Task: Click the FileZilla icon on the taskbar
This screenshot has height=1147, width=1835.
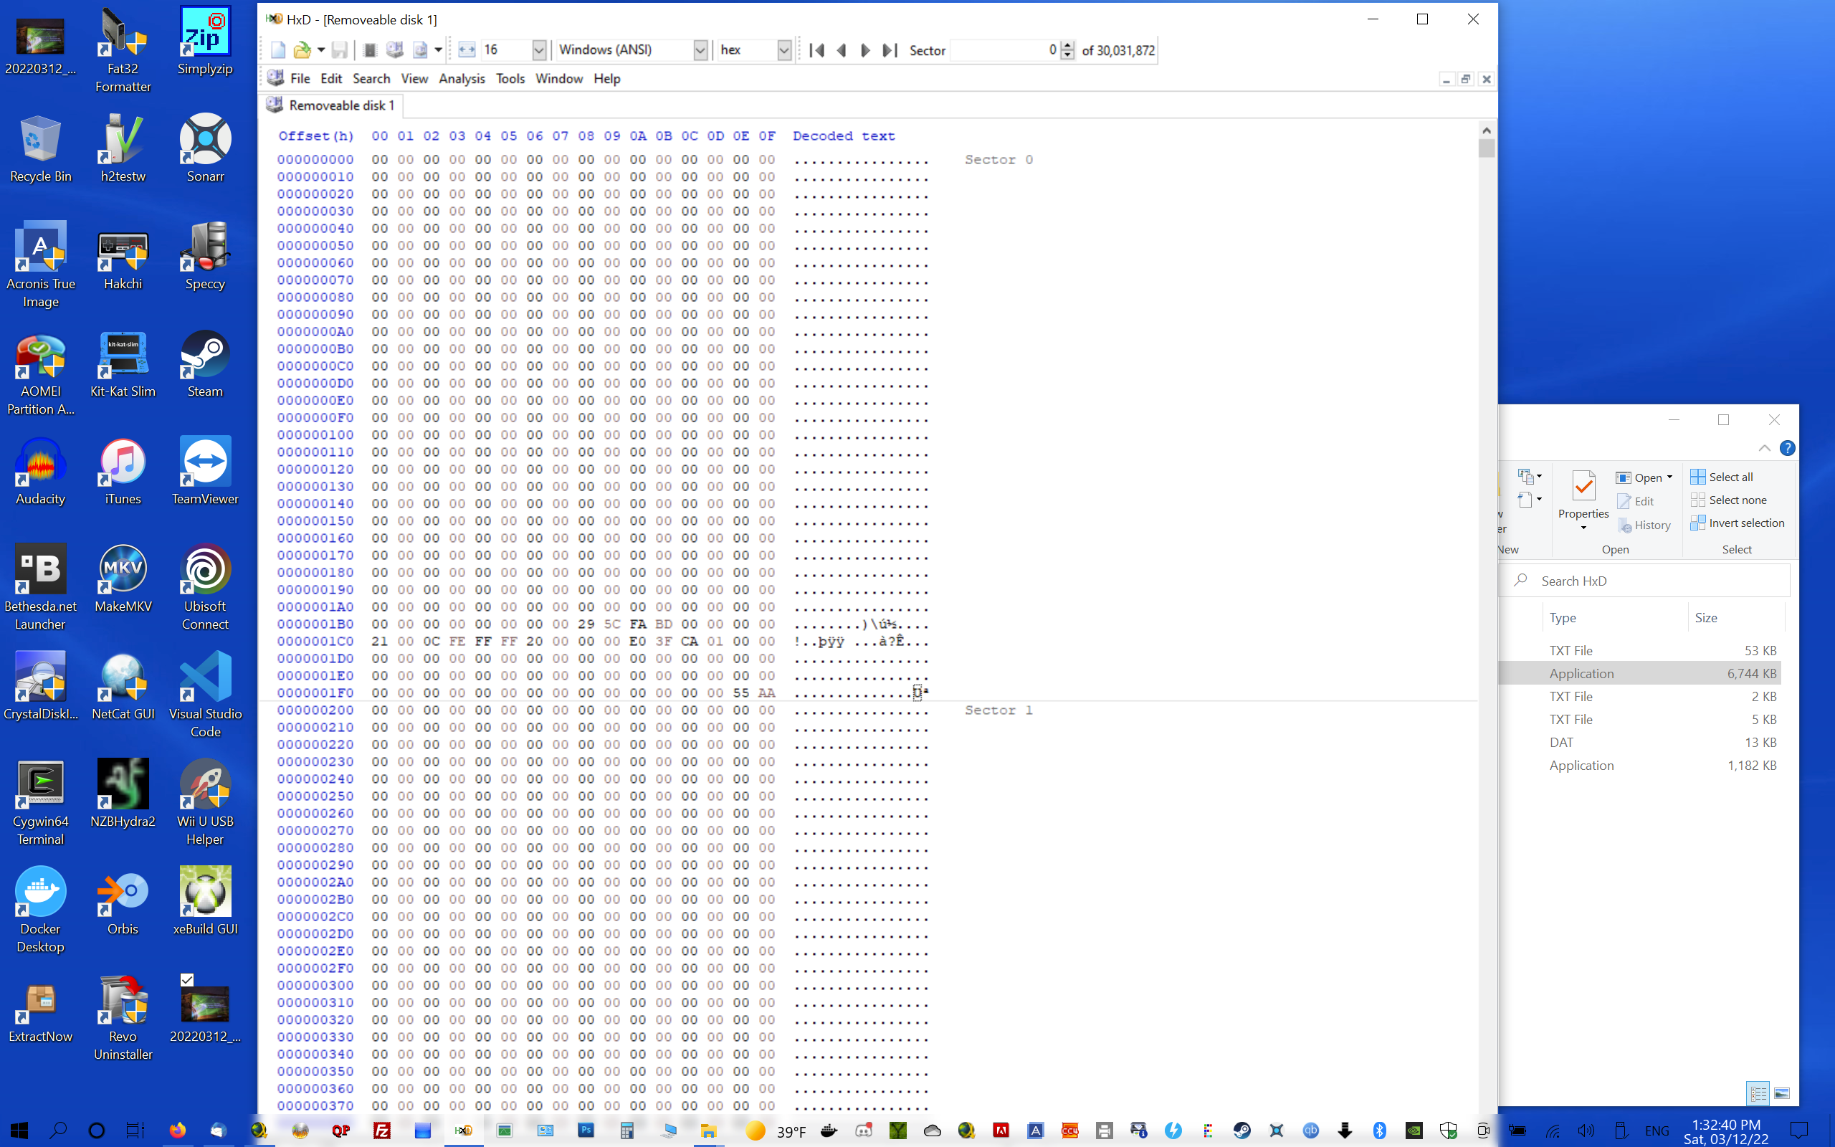Action: tap(381, 1131)
